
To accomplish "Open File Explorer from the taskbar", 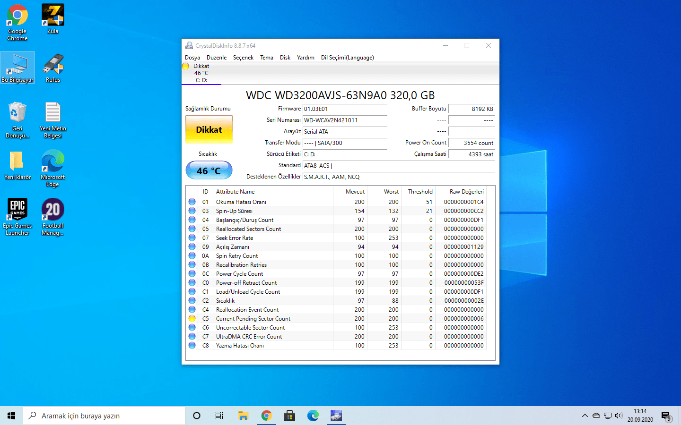I will click(243, 416).
